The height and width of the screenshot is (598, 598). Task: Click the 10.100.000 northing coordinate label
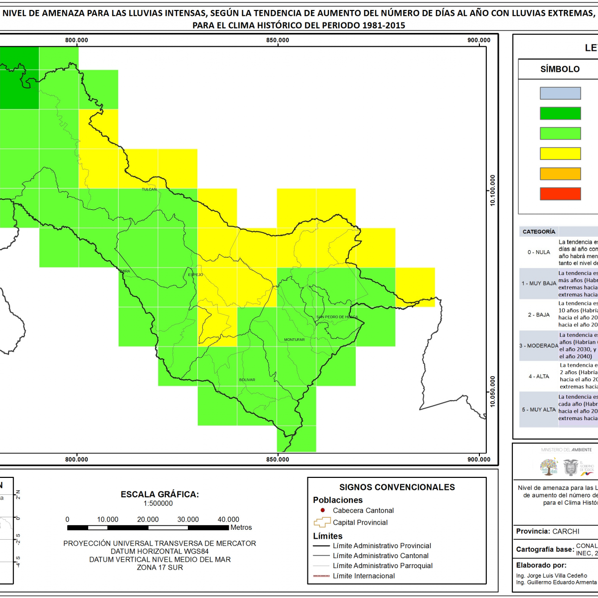click(493, 190)
